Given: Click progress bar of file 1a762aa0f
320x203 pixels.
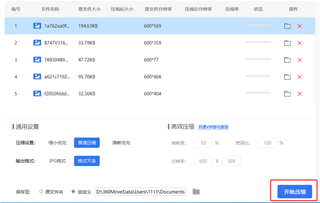Looking at the screenshot, I should (258, 25).
